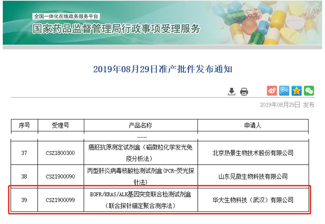
Task: Share via the blue Tencent Weibo icon
Action: 285,91
